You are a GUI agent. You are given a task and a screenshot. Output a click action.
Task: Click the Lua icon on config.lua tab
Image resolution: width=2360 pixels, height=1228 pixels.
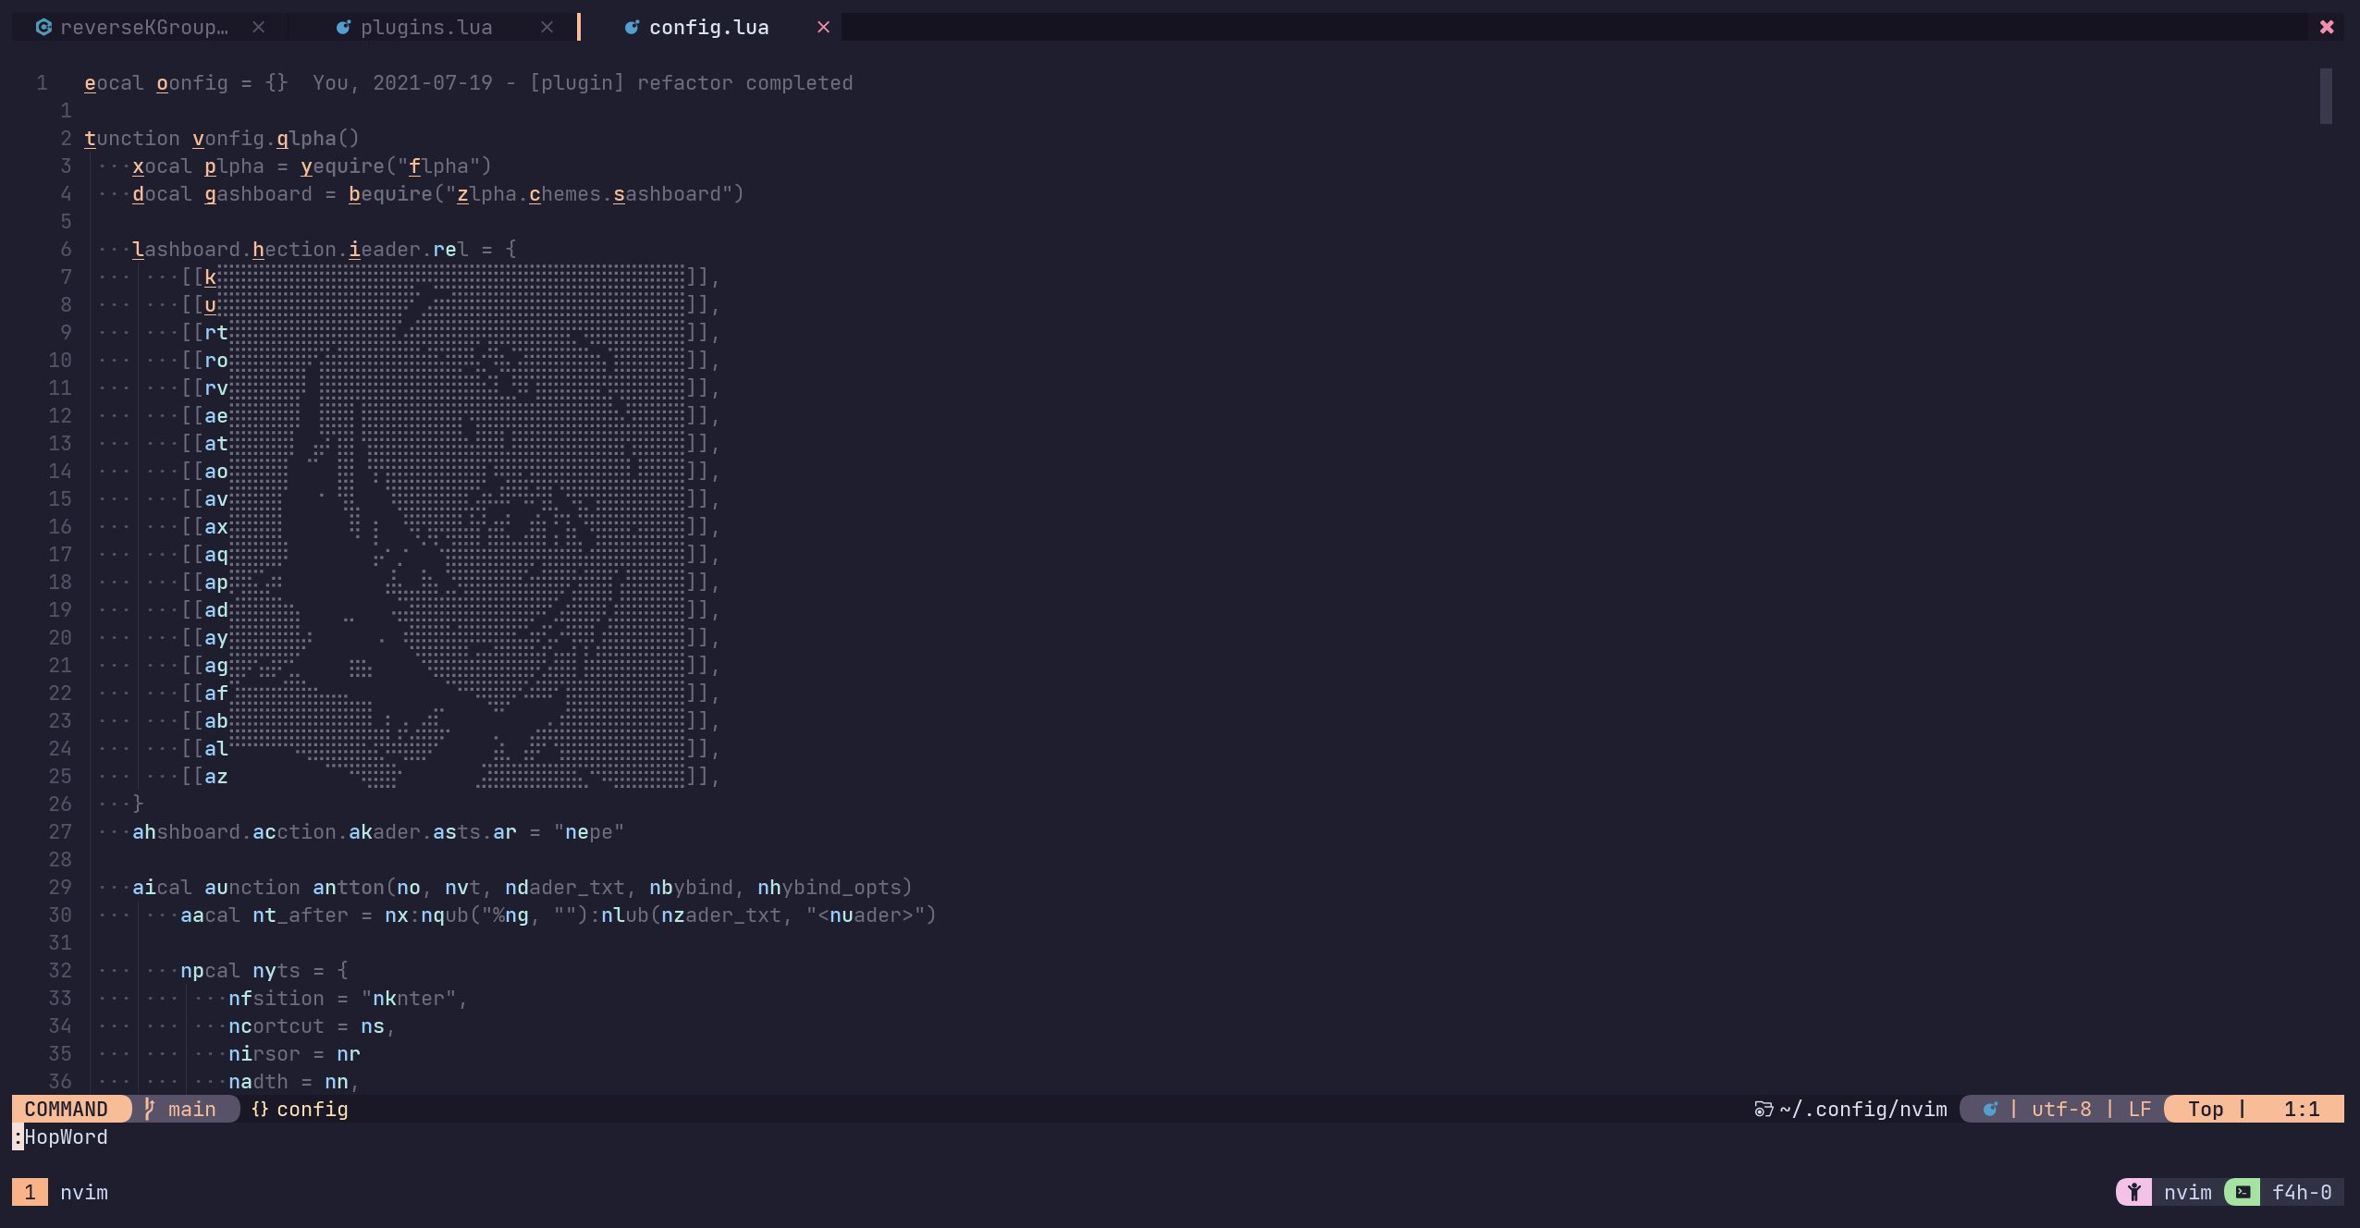(632, 28)
